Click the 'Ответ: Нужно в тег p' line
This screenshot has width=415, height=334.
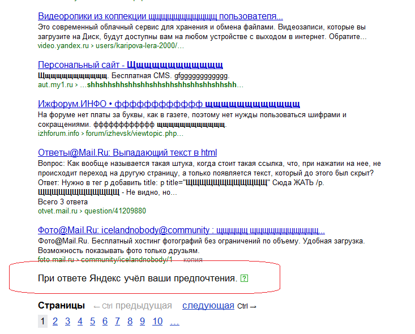[181, 183]
